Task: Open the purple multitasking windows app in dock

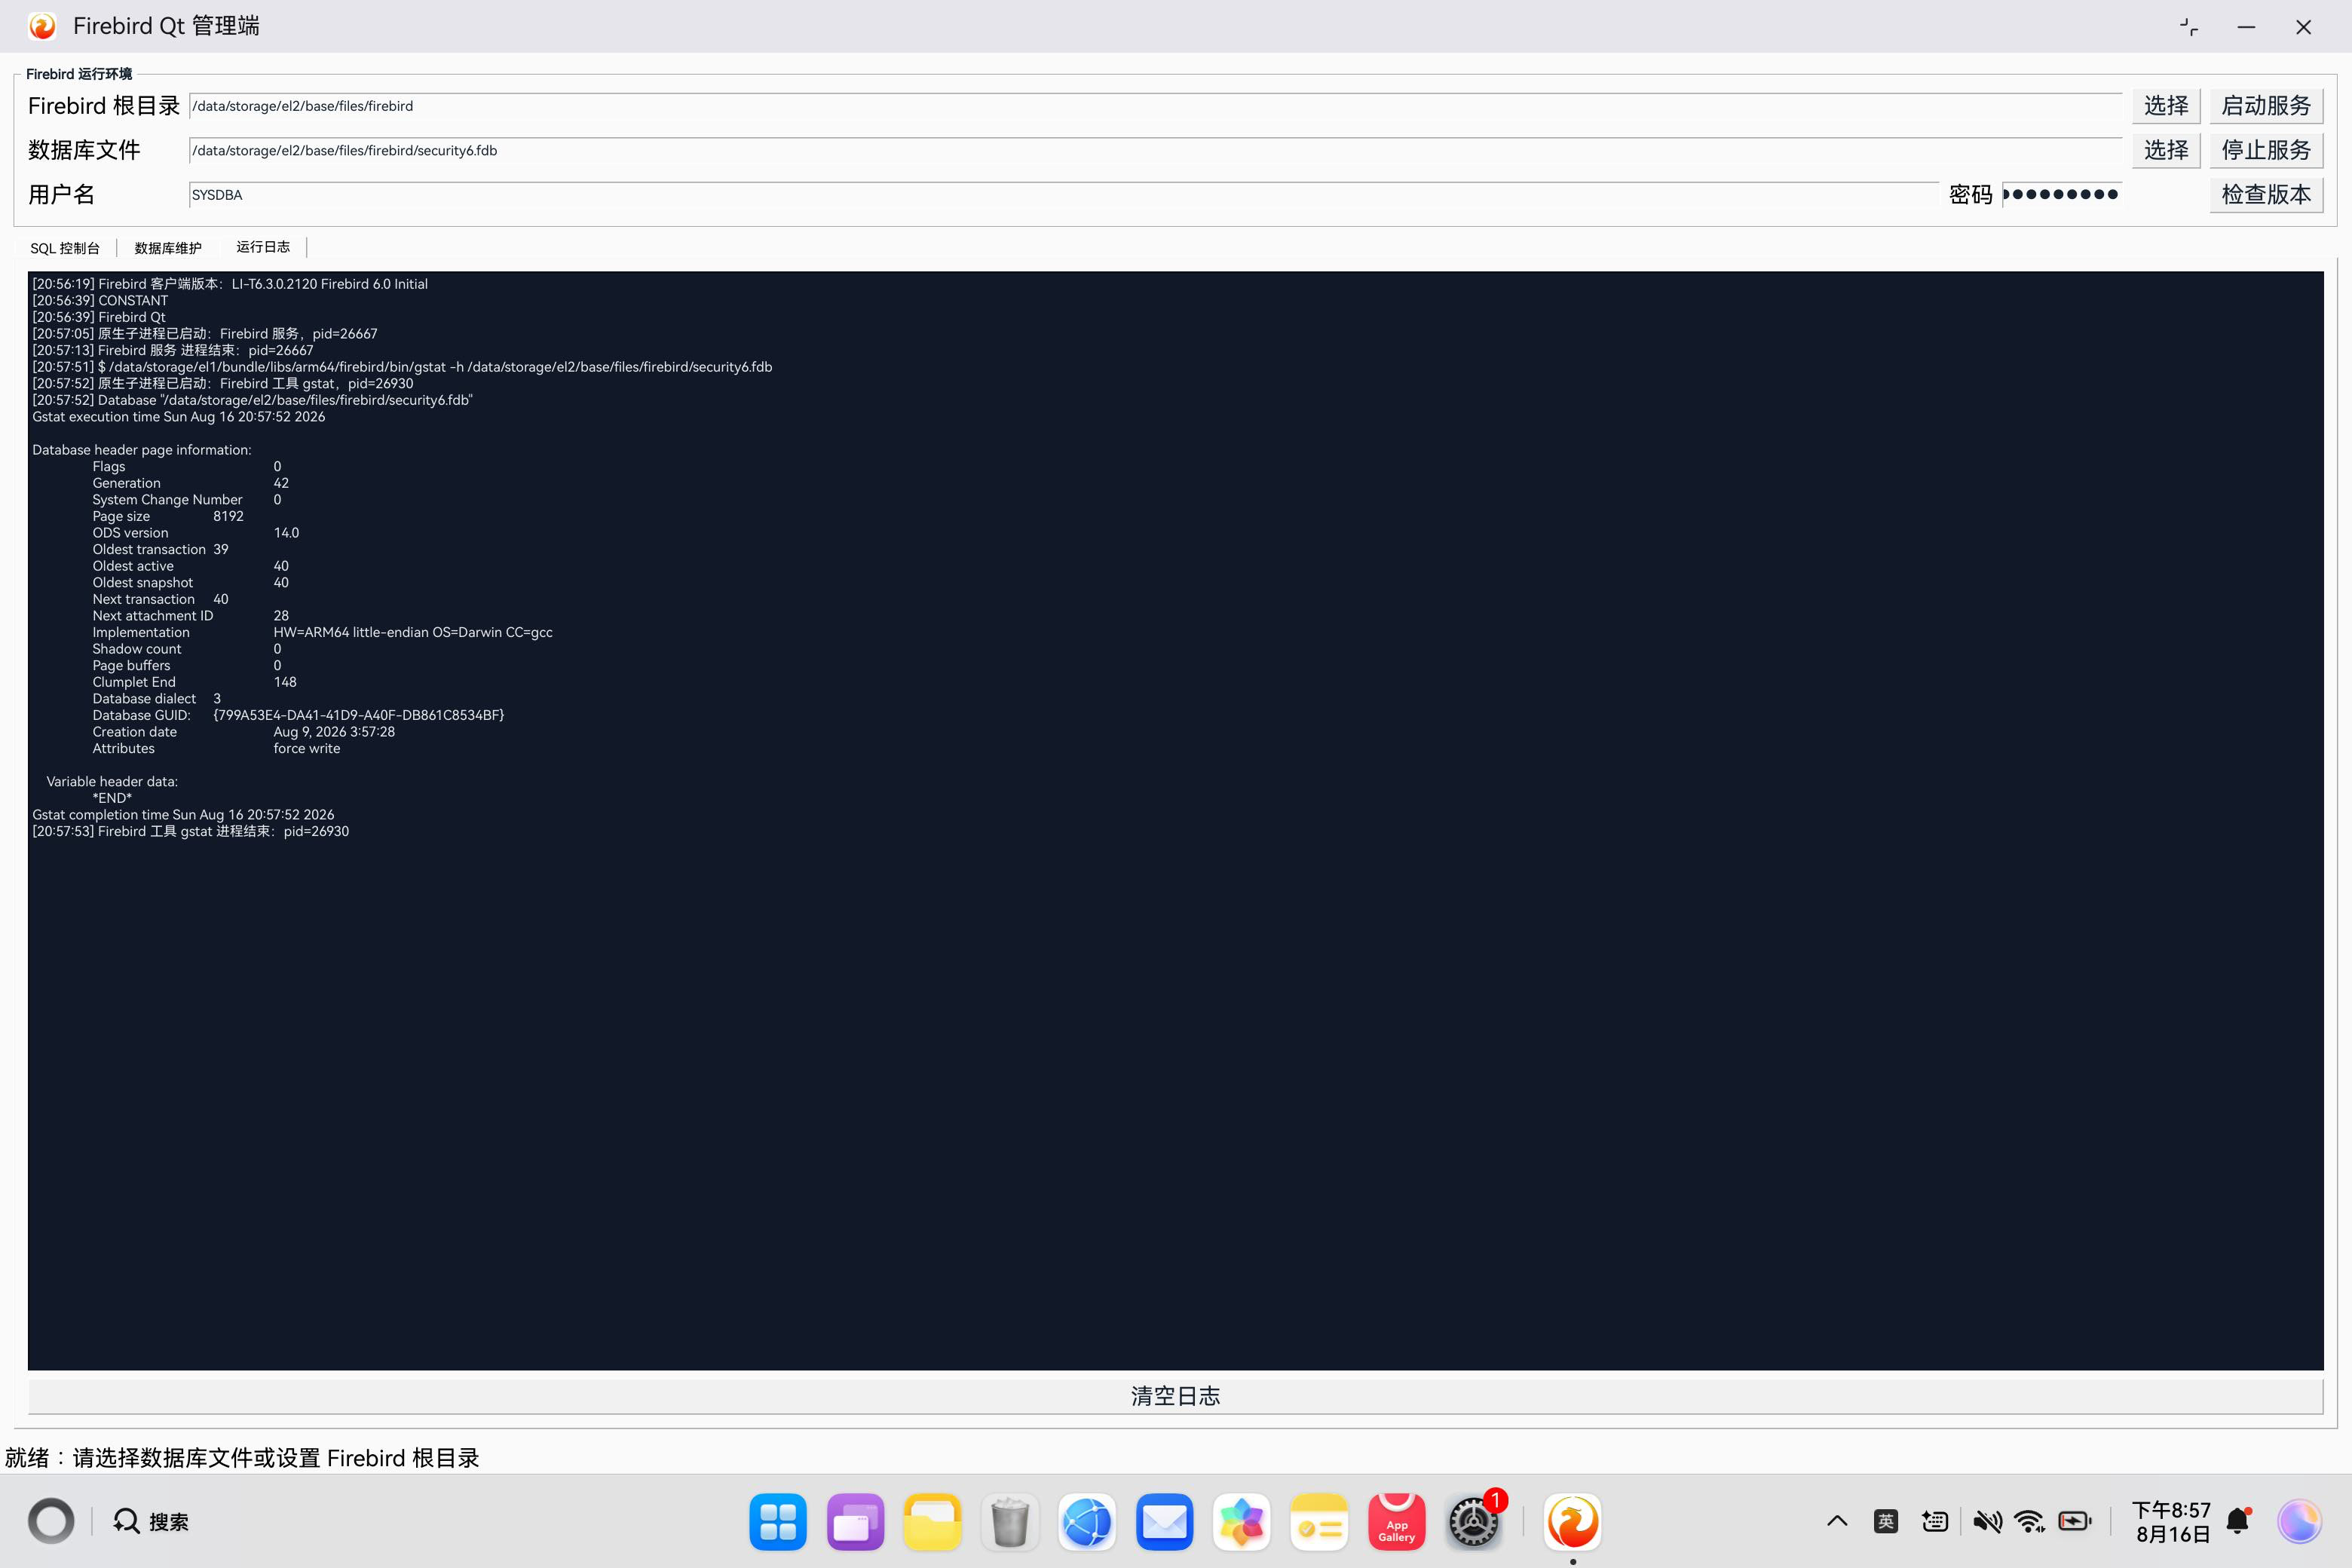Action: tap(855, 1522)
